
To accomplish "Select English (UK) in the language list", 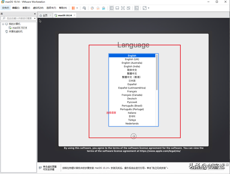I will pos(132,59).
